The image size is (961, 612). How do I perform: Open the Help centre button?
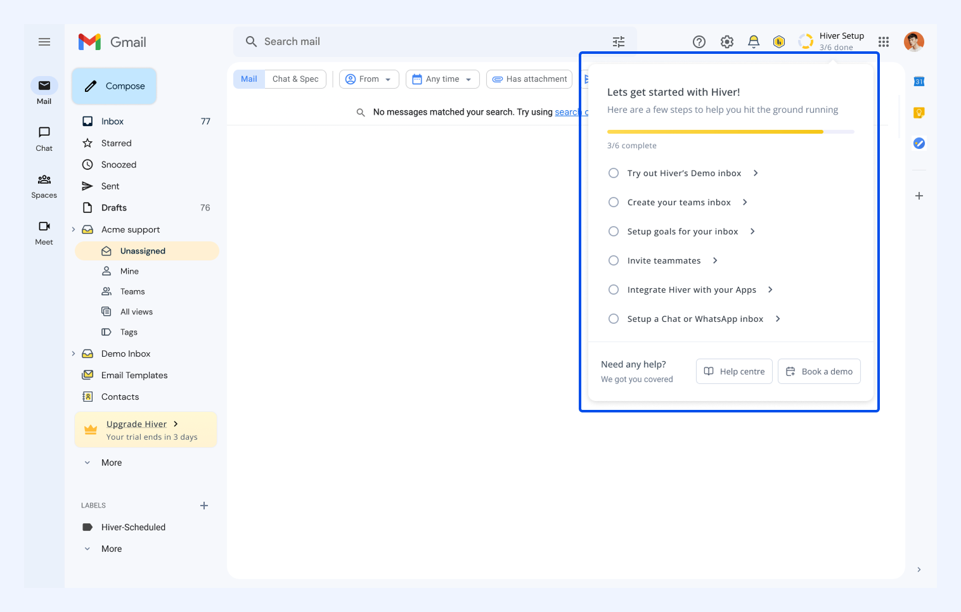pos(734,371)
